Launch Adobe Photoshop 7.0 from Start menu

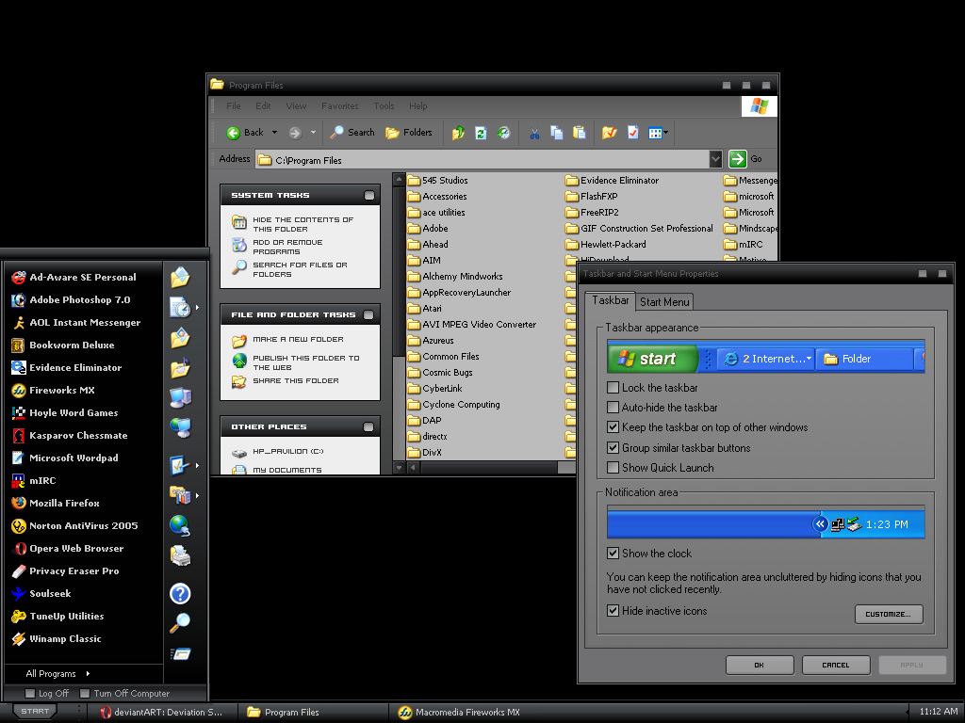[79, 300]
